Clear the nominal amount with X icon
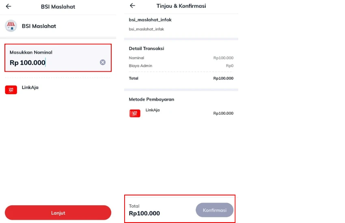Image resolution: width=345 pixels, height=223 pixels. [x=103, y=62]
